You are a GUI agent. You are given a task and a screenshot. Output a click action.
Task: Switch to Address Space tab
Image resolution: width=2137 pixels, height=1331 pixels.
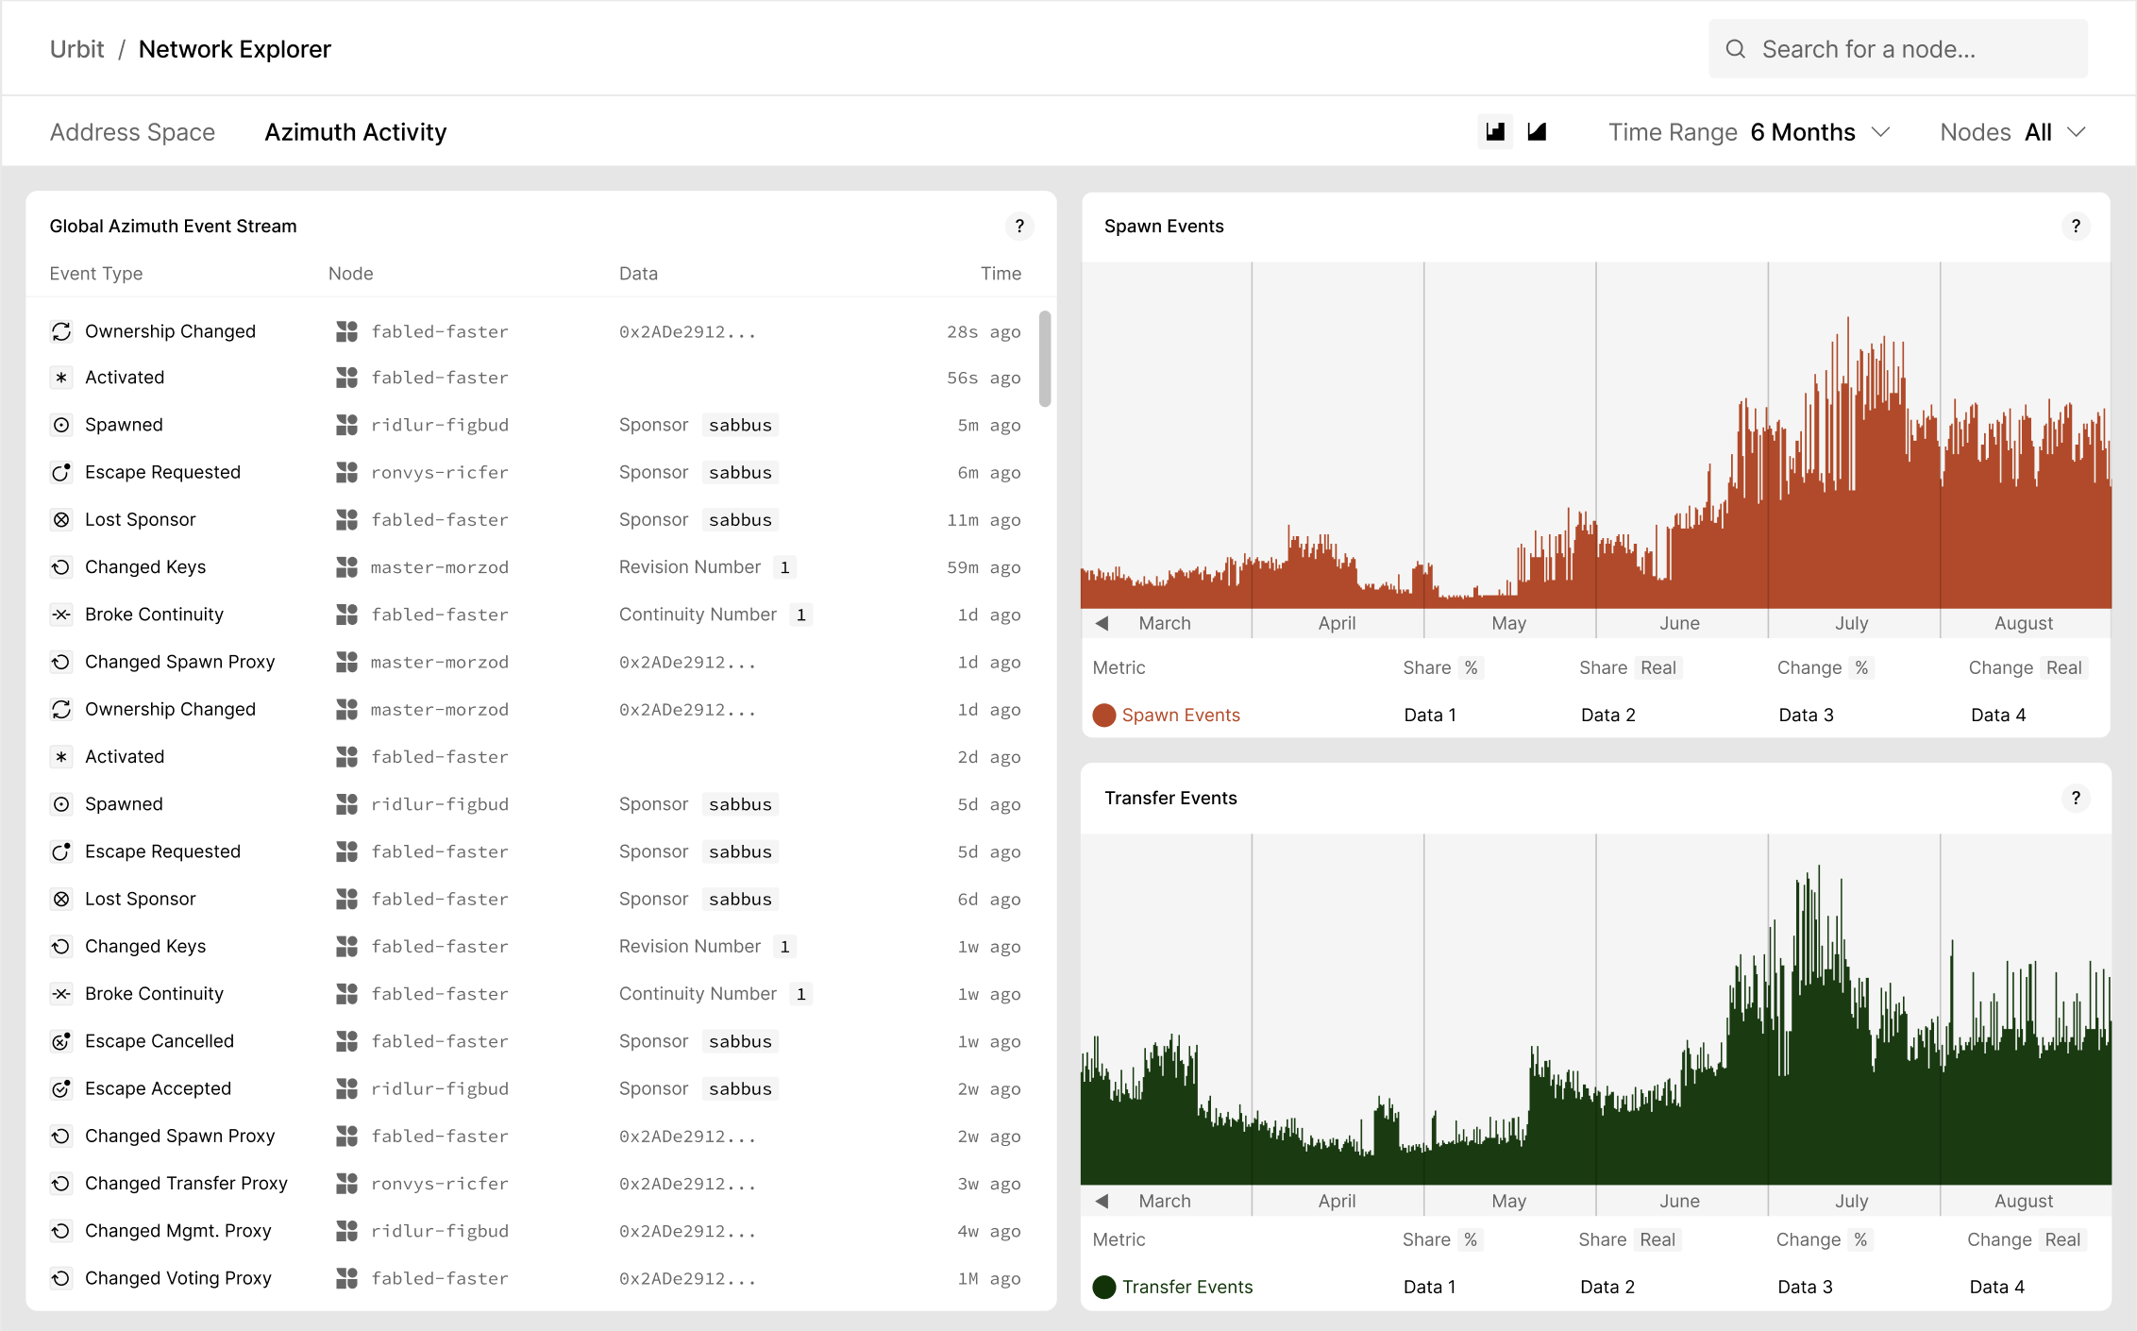[132, 132]
